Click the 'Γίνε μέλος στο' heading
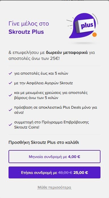This screenshot has width=109, height=198. tap(29, 24)
